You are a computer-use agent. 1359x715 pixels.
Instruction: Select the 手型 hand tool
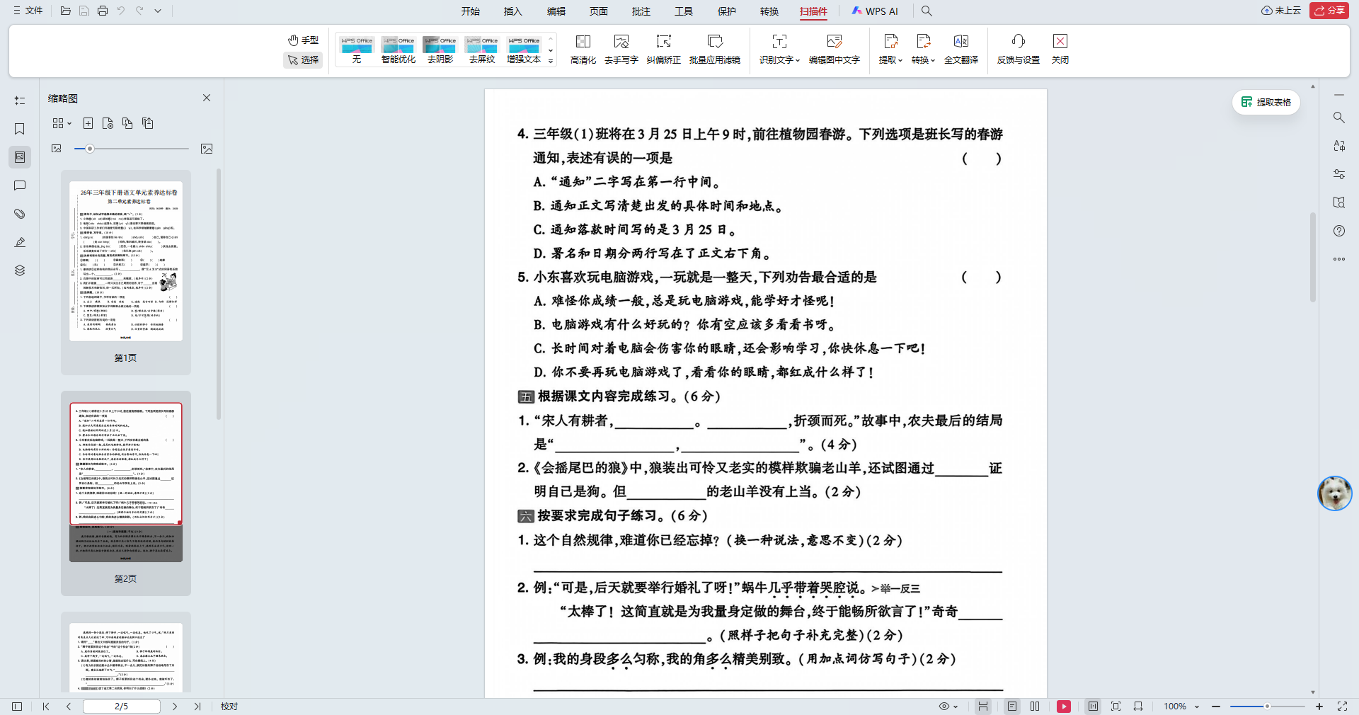click(x=303, y=40)
